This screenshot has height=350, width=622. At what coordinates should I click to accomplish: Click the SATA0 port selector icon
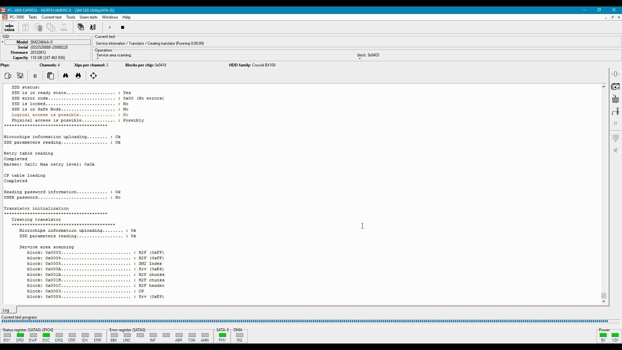tap(9, 27)
